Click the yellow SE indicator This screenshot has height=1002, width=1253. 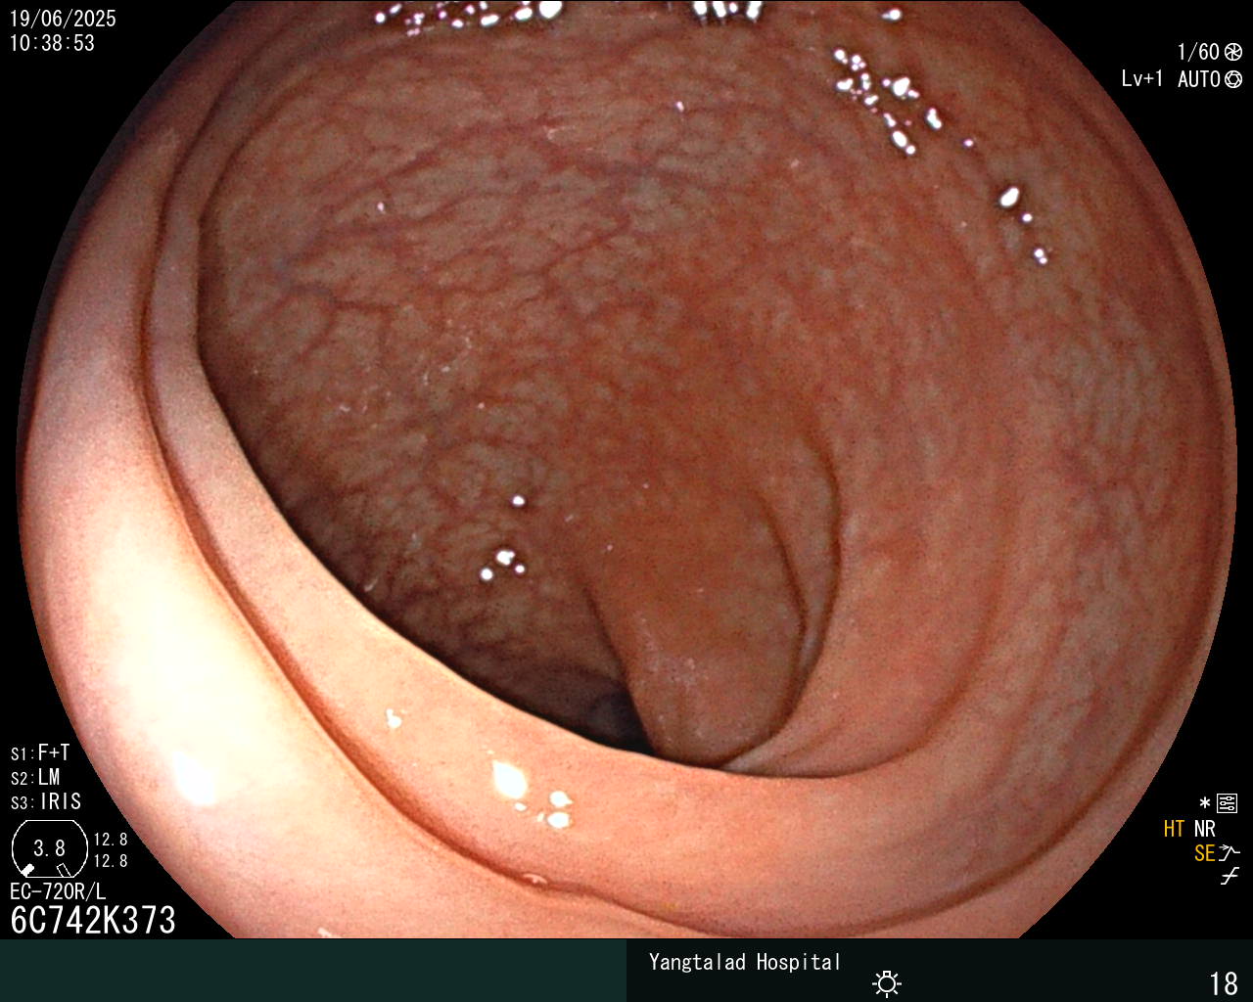1204,853
